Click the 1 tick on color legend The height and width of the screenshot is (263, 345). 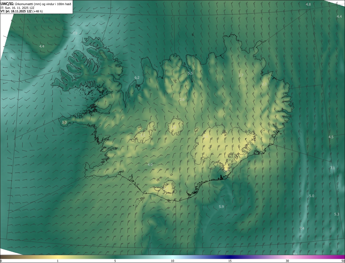point(58,261)
